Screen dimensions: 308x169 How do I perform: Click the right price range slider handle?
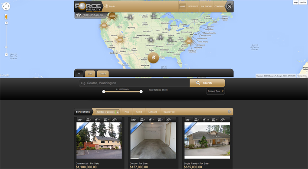[x=141, y=92]
